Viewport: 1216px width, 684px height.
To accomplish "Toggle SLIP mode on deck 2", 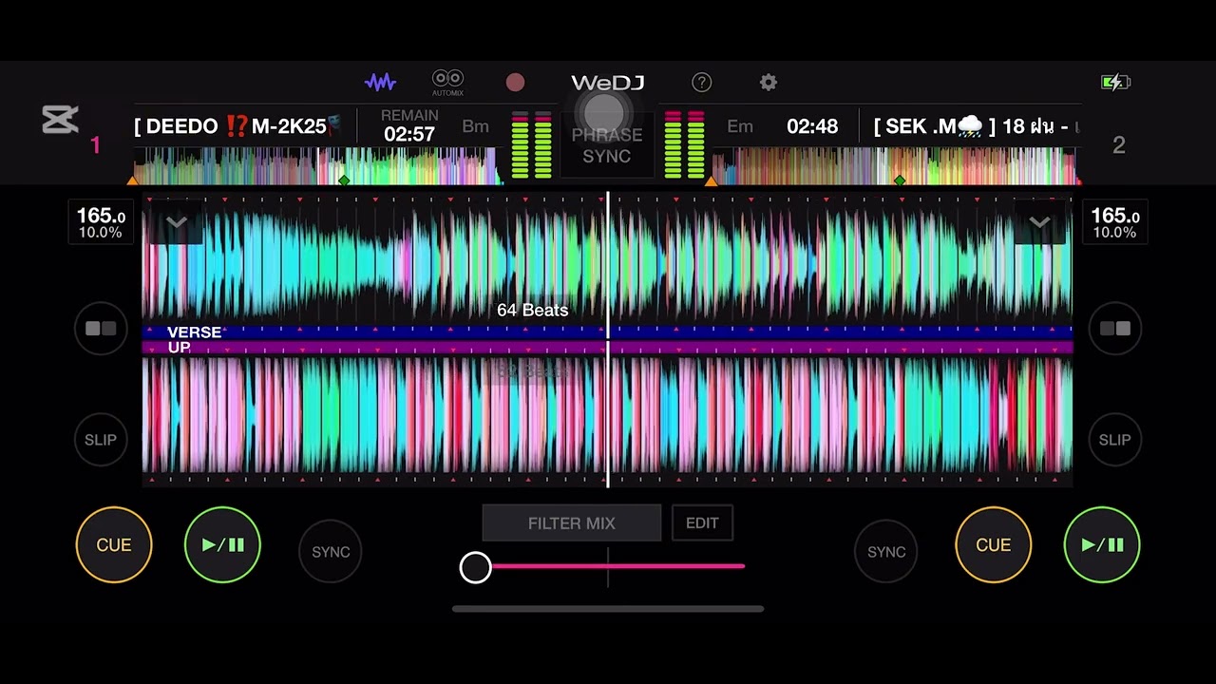I will tap(1115, 440).
